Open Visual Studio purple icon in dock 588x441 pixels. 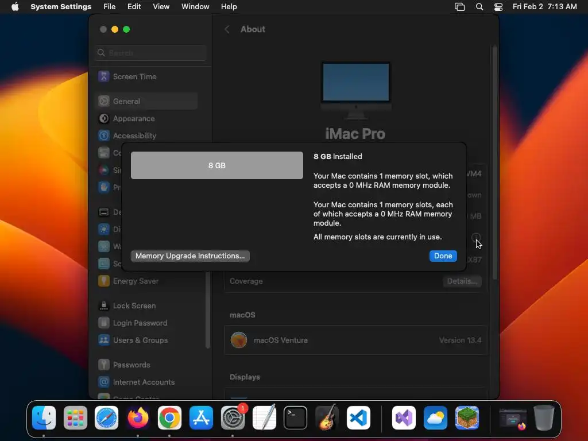point(404,418)
